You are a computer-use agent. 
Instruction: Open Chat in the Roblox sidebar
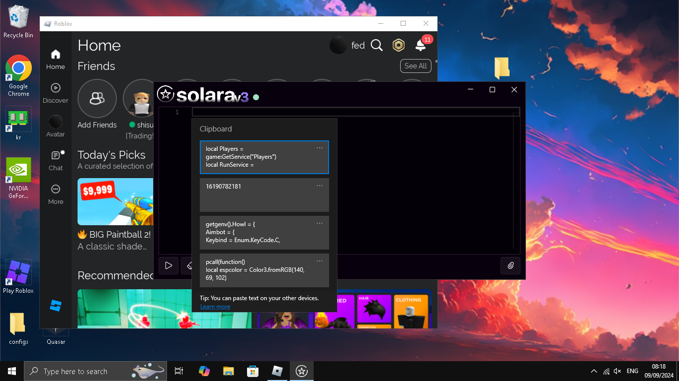pyautogui.click(x=56, y=161)
